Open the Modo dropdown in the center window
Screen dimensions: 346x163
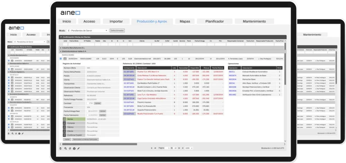pyautogui.click(x=88, y=30)
